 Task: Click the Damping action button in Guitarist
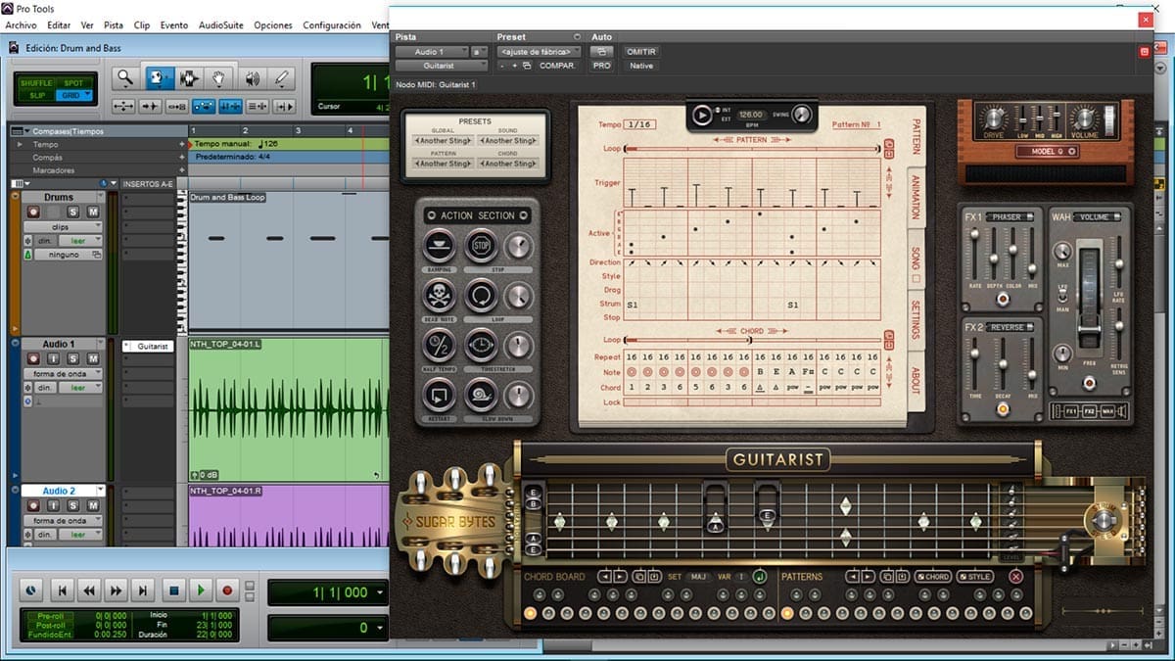[x=439, y=245]
